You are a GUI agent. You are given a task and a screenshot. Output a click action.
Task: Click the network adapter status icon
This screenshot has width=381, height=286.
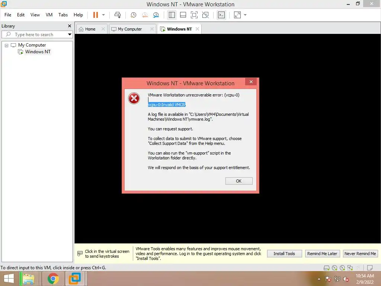click(350, 268)
